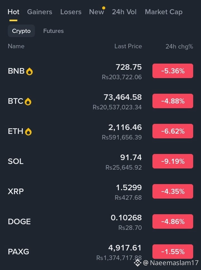Sort the list by Name column
This screenshot has height=270, width=201.
(x=16, y=46)
